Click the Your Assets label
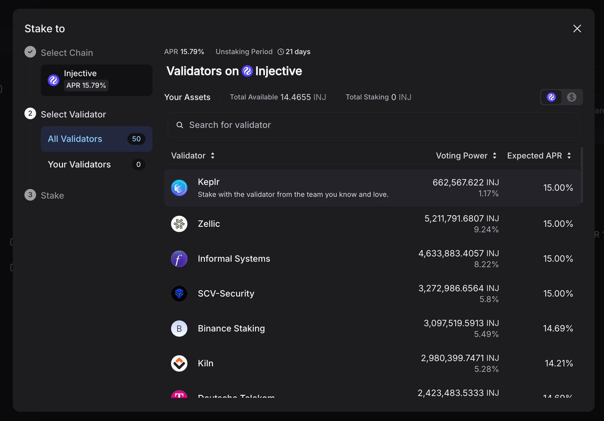Screen dimensions: 604x421 187,97
